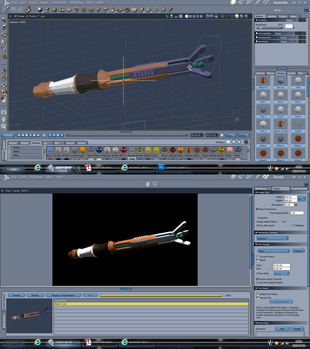Image resolution: width=310 pixels, height=349 pixels.
Task: Select the copper brushed shader in scene shaders
Action: pyautogui.click(x=280, y=125)
